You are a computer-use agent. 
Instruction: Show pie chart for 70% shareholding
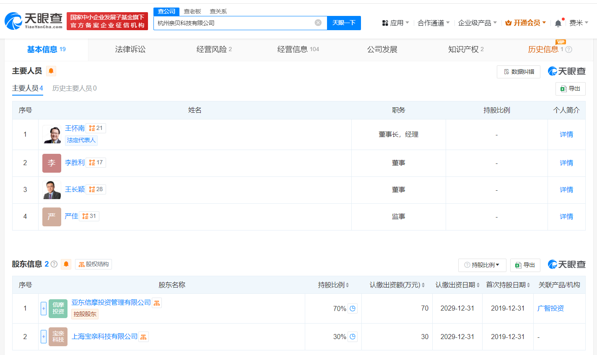pyautogui.click(x=353, y=308)
